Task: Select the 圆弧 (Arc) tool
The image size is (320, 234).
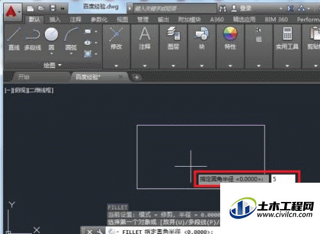Action: 71,38
